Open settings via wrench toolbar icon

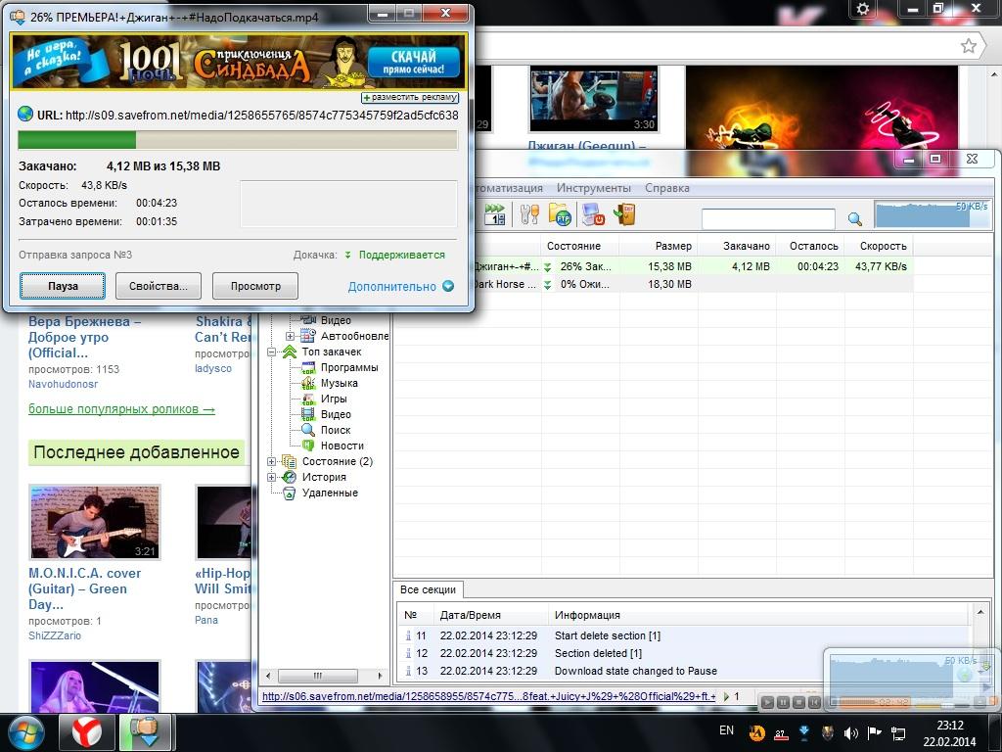(x=529, y=214)
